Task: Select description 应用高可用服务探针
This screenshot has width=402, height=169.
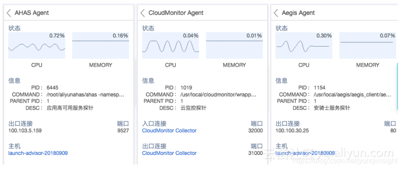Action: pos(70,108)
